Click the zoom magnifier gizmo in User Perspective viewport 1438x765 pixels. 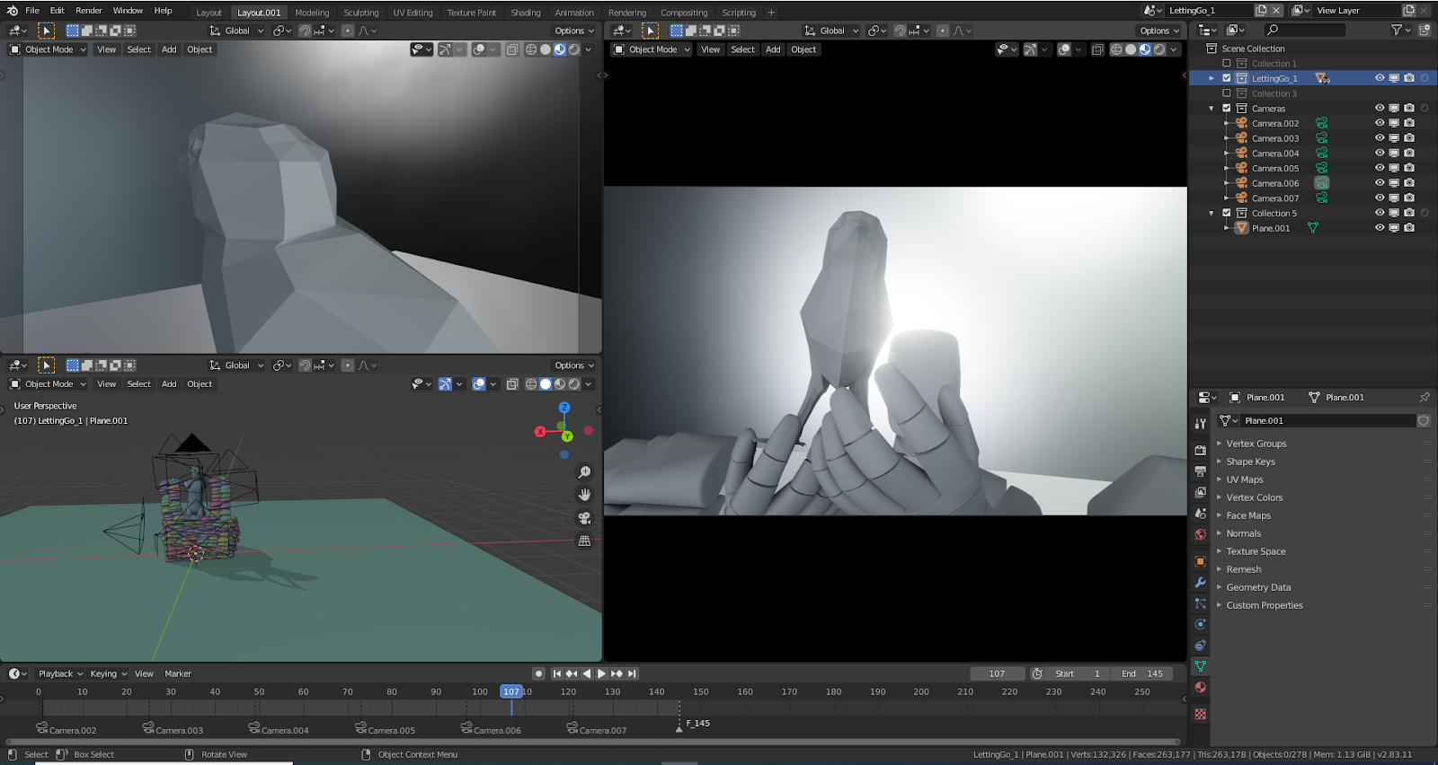click(x=585, y=472)
